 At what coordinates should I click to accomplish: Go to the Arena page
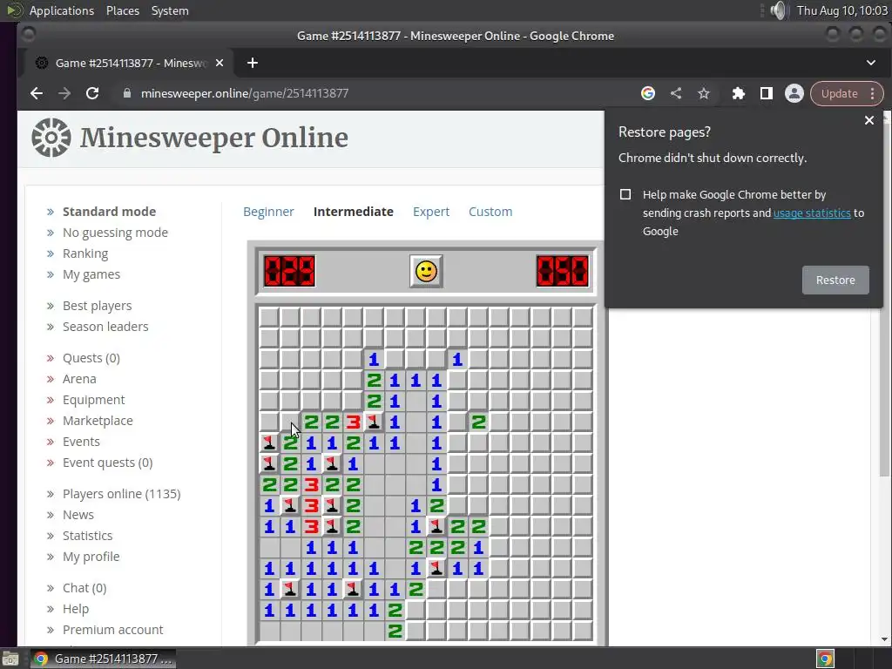79,379
